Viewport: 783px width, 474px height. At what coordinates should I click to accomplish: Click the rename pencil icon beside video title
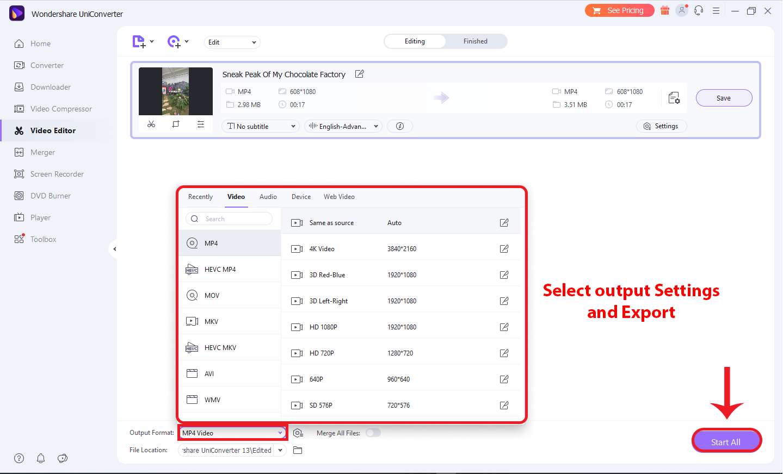360,74
